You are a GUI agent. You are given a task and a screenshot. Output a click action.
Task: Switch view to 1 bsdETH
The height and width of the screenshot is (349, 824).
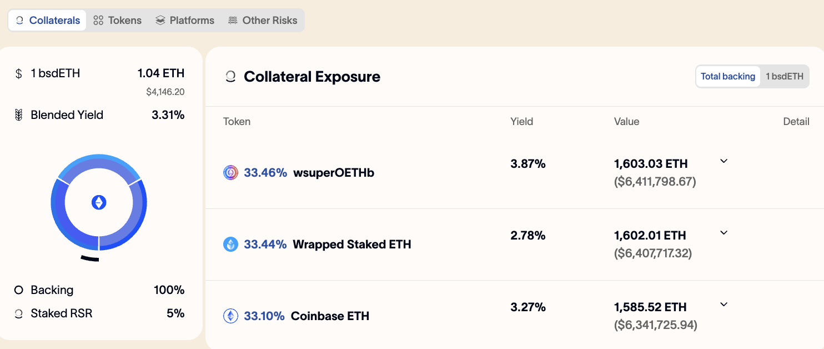click(785, 77)
